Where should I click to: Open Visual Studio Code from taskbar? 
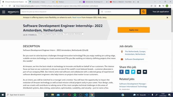tap(86, 95)
